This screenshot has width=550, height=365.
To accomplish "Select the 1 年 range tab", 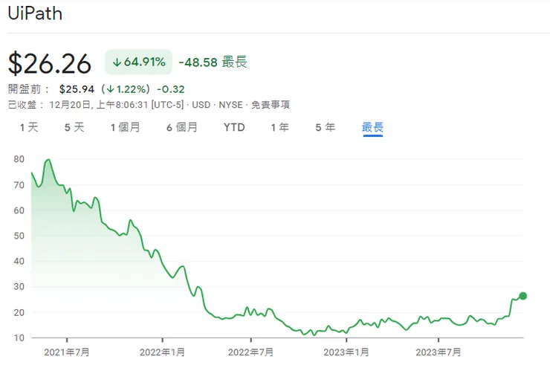I will (x=280, y=127).
